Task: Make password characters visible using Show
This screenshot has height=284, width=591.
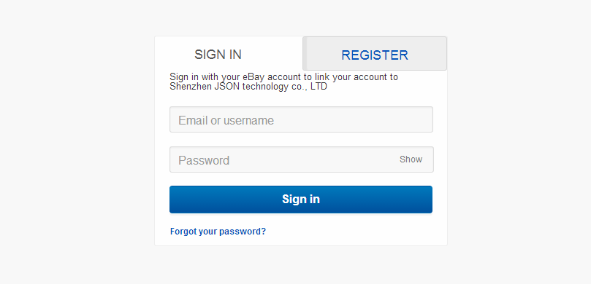Action: coord(411,159)
